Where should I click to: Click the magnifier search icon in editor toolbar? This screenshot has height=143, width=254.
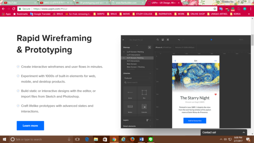tap(158, 40)
